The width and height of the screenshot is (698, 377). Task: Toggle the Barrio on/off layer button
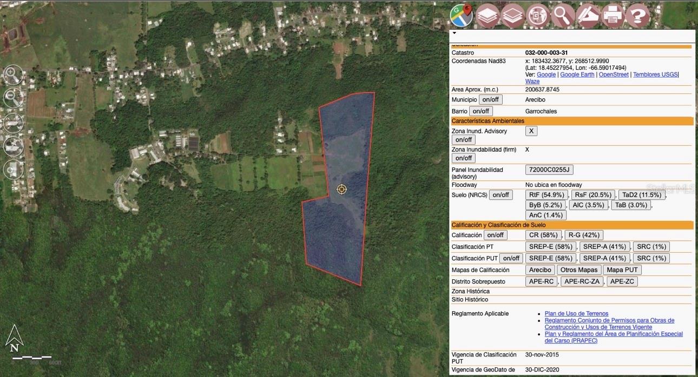[480, 111]
